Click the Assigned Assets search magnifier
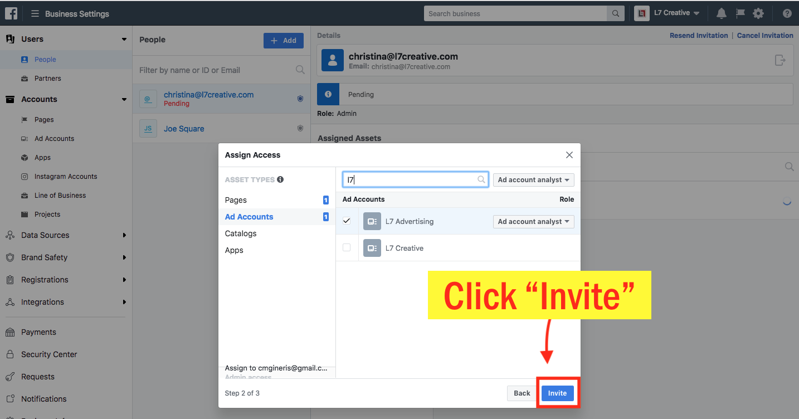Viewport: 799px width, 419px height. (x=789, y=167)
